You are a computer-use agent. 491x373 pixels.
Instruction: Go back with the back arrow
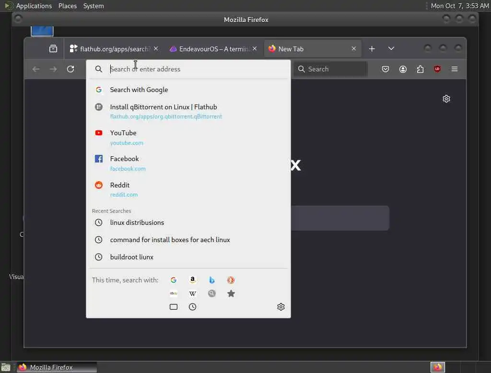click(x=36, y=69)
